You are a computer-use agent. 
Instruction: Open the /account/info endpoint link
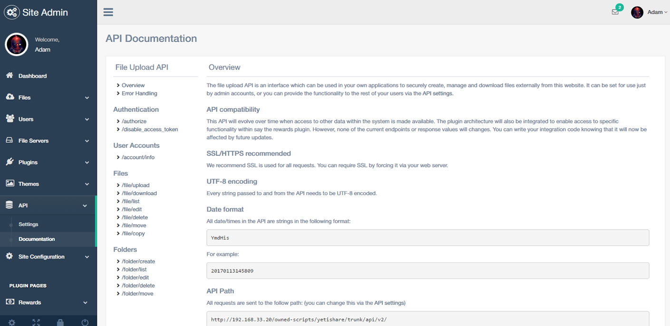[138, 157]
